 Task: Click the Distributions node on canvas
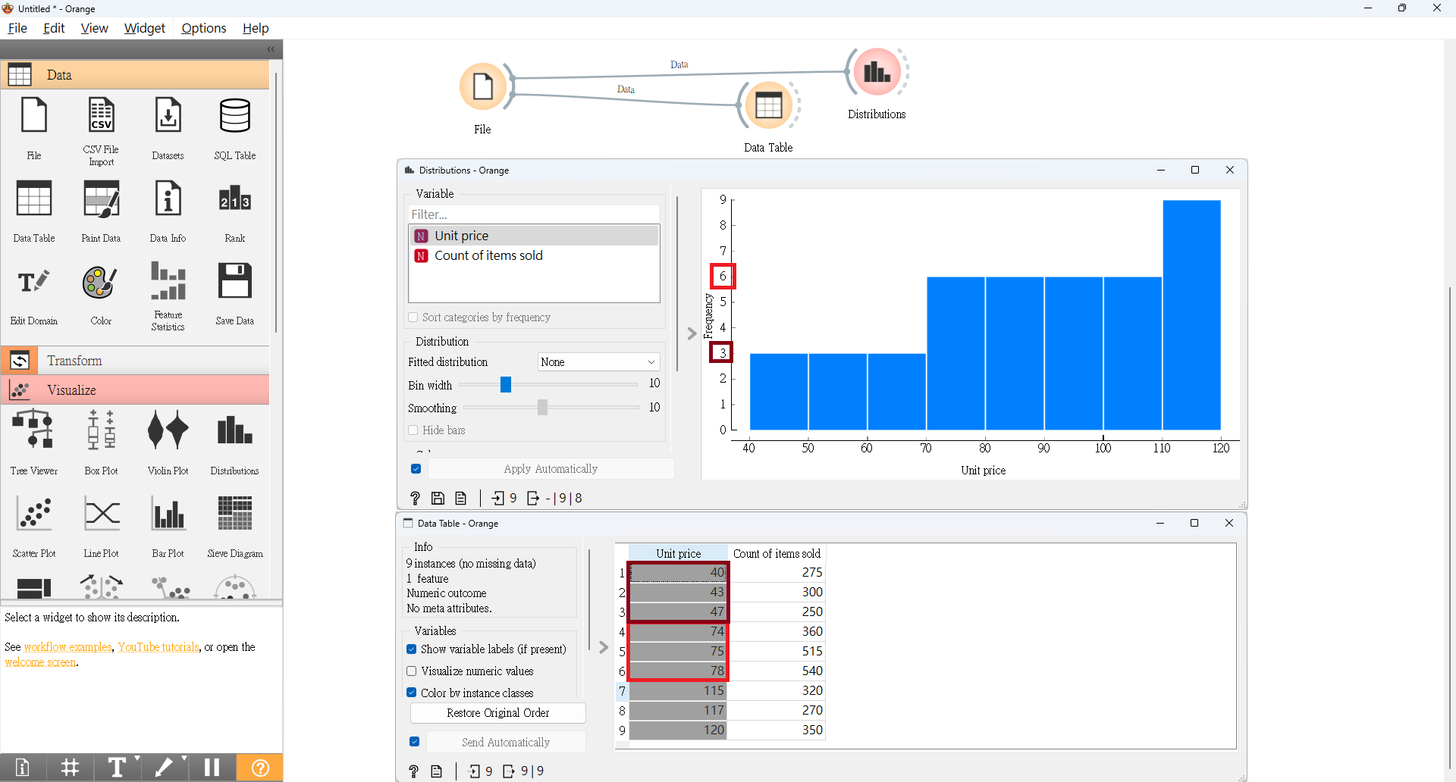tap(877, 73)
